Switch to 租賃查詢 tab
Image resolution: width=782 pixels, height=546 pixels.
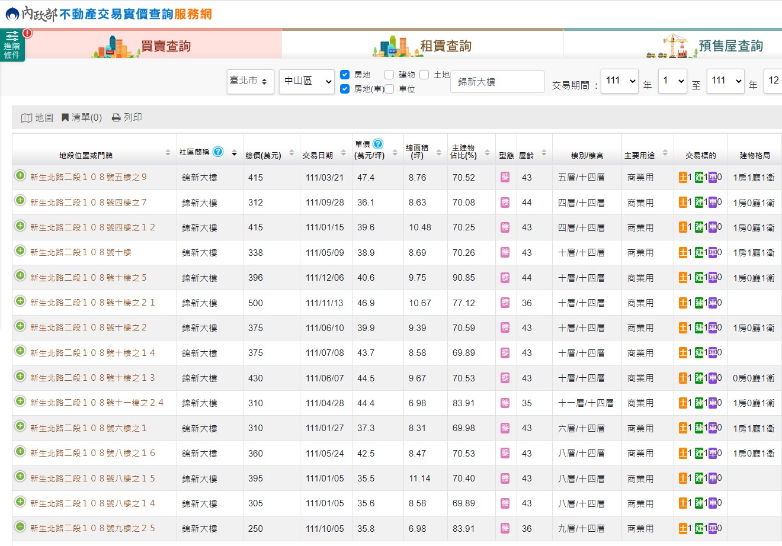(x=422, y=44)
